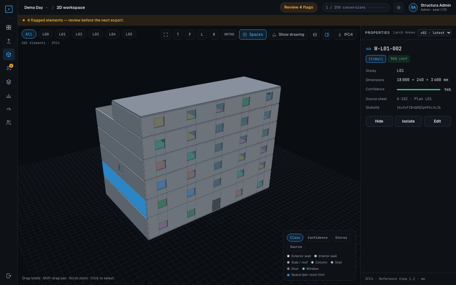Color model by Source
This screenshot has height=285, width=456.
click(296, 247)
